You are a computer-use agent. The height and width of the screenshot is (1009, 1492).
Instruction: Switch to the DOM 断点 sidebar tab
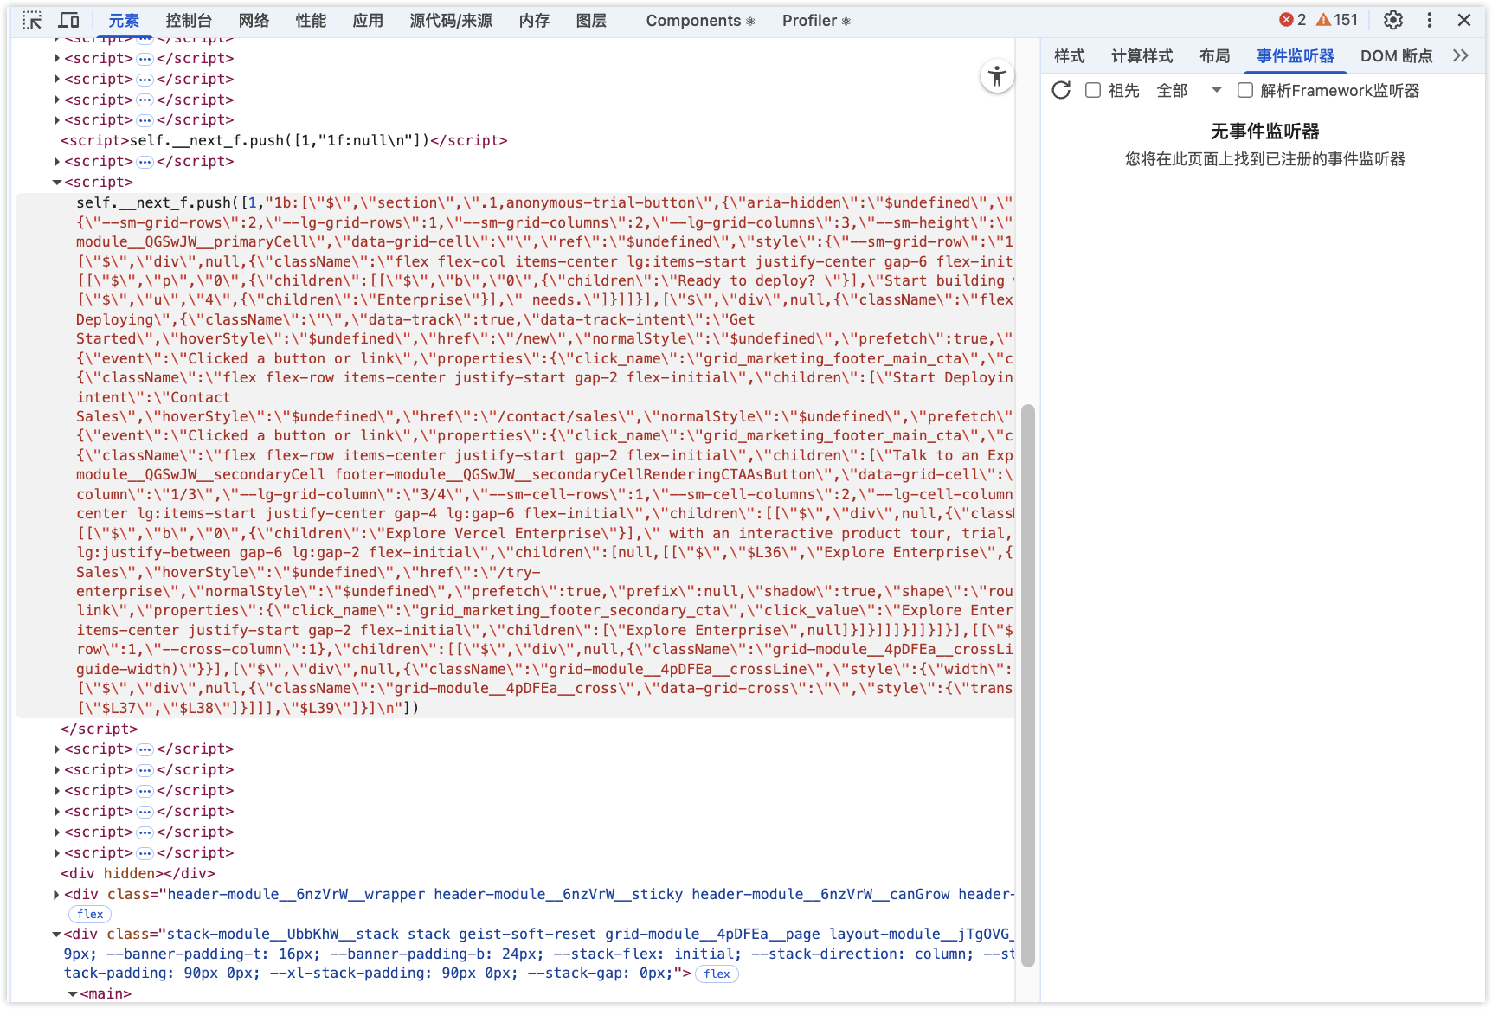tap(1396, 56)
